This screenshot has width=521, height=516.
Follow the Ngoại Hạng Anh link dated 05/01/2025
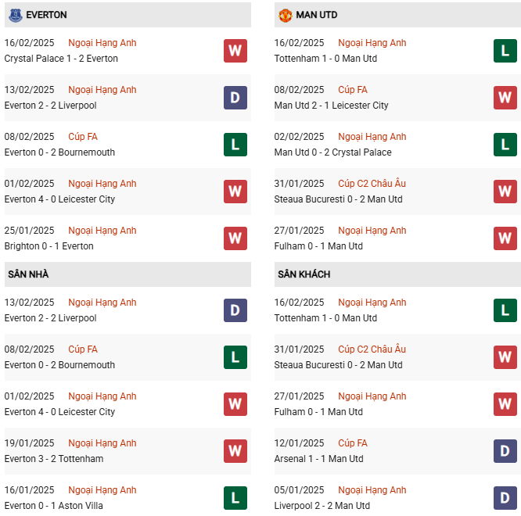point(372,490)
